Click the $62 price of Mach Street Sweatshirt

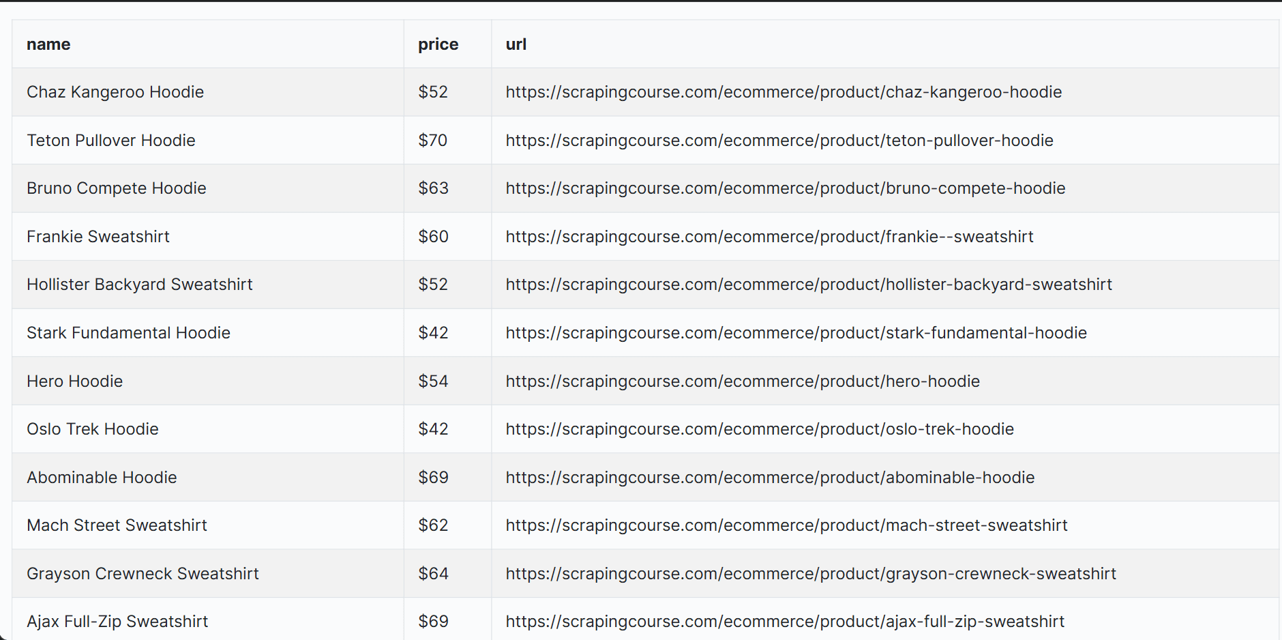(434, 525)
